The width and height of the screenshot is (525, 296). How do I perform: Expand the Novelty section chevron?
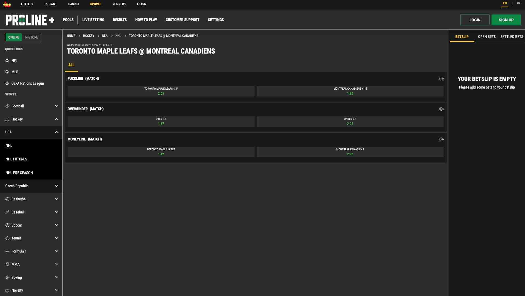tap(56, 290)
